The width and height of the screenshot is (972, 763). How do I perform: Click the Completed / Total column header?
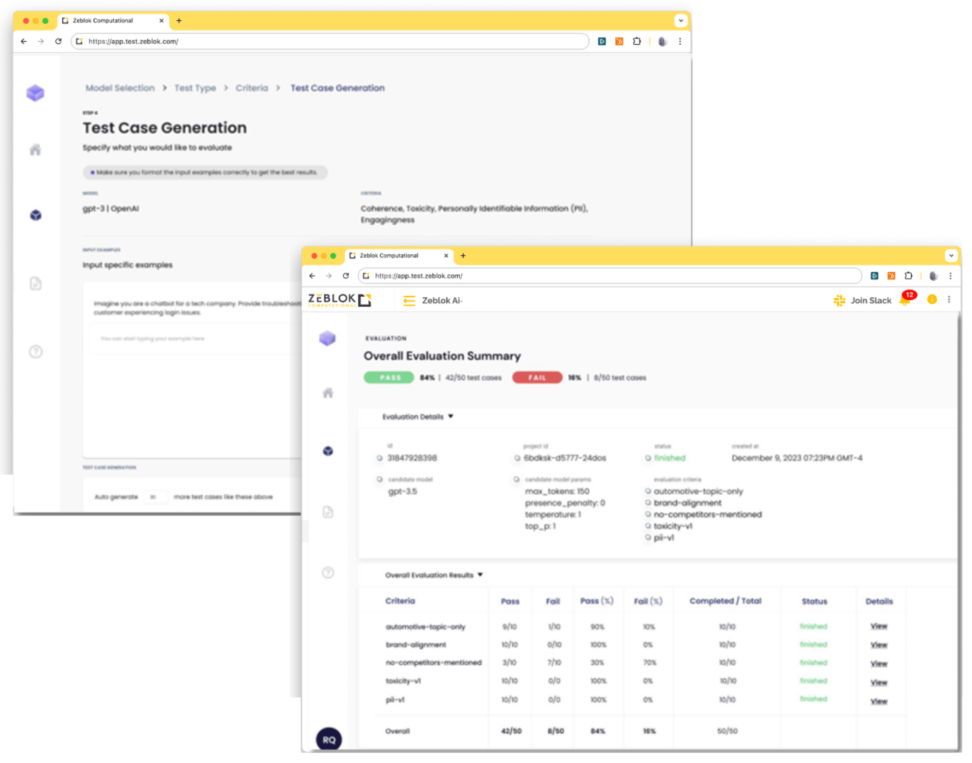726,601
